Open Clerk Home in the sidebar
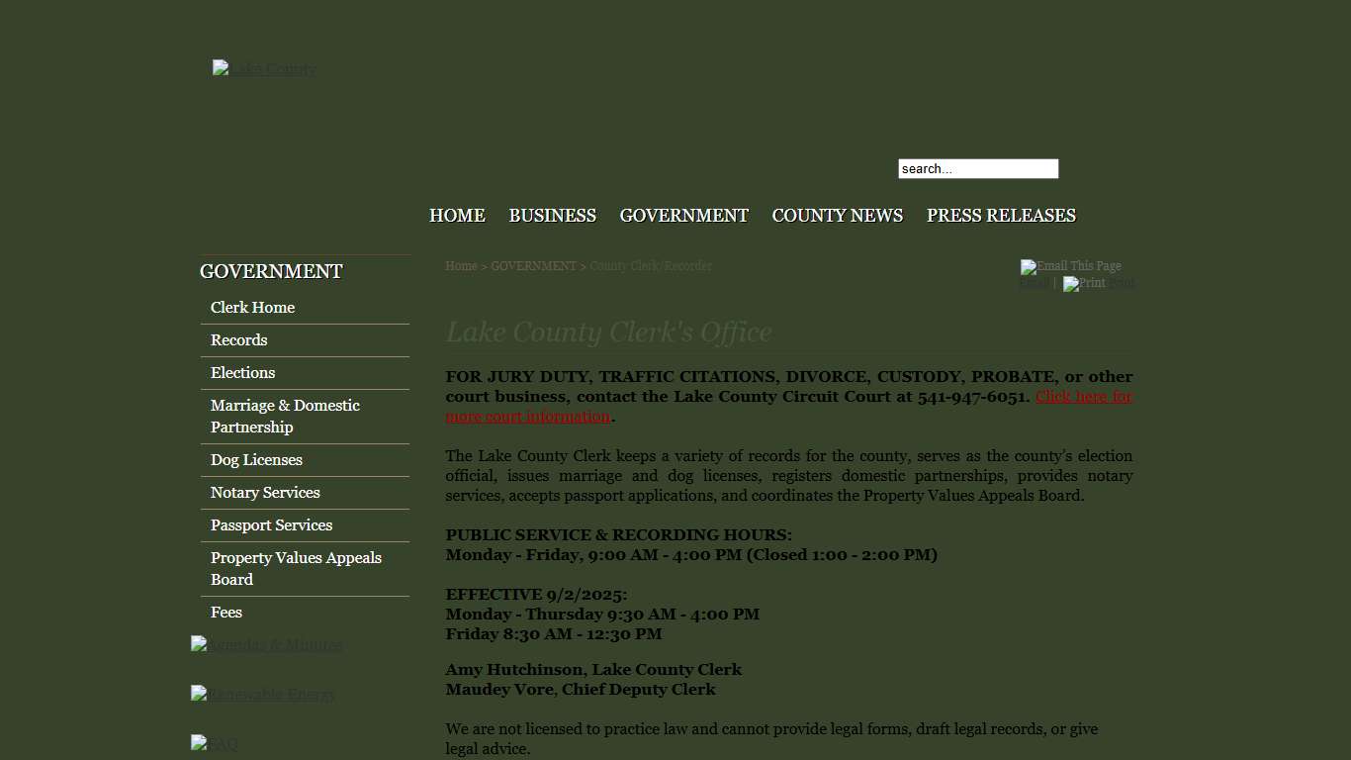Screen dimensions: 1351x760 [252, 308]
